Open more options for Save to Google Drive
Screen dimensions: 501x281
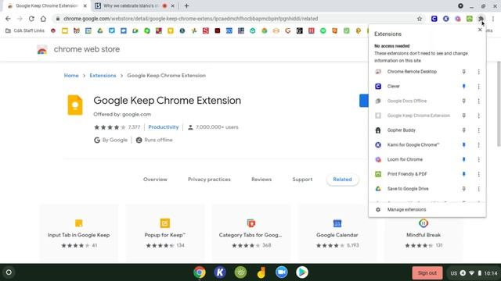coord(478,189)
